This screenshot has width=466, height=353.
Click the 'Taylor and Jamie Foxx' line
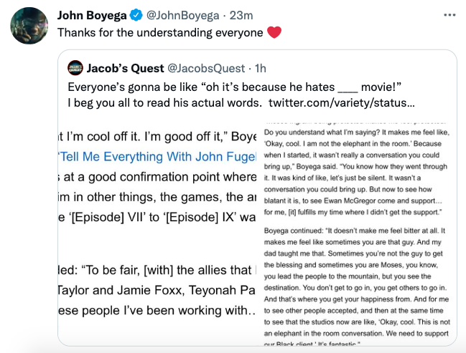(x=156, y=289)
